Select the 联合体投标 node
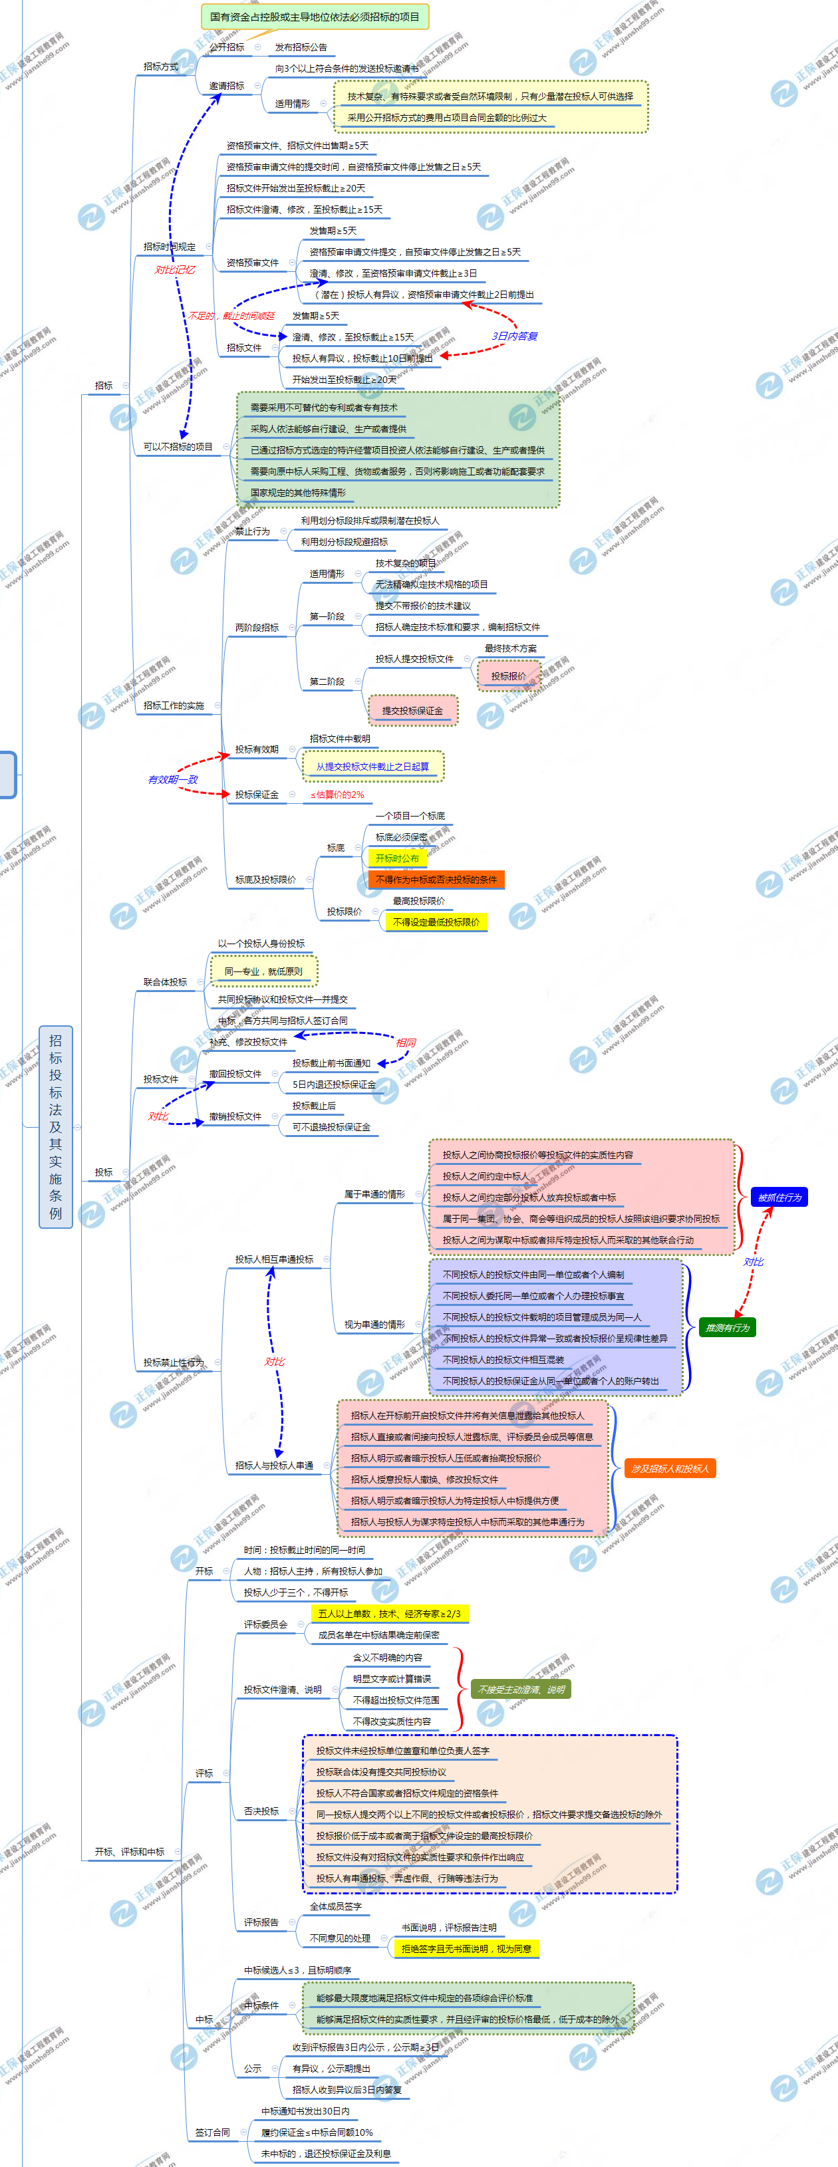Viewport: 838px width, 2167px height. (165, 981)
